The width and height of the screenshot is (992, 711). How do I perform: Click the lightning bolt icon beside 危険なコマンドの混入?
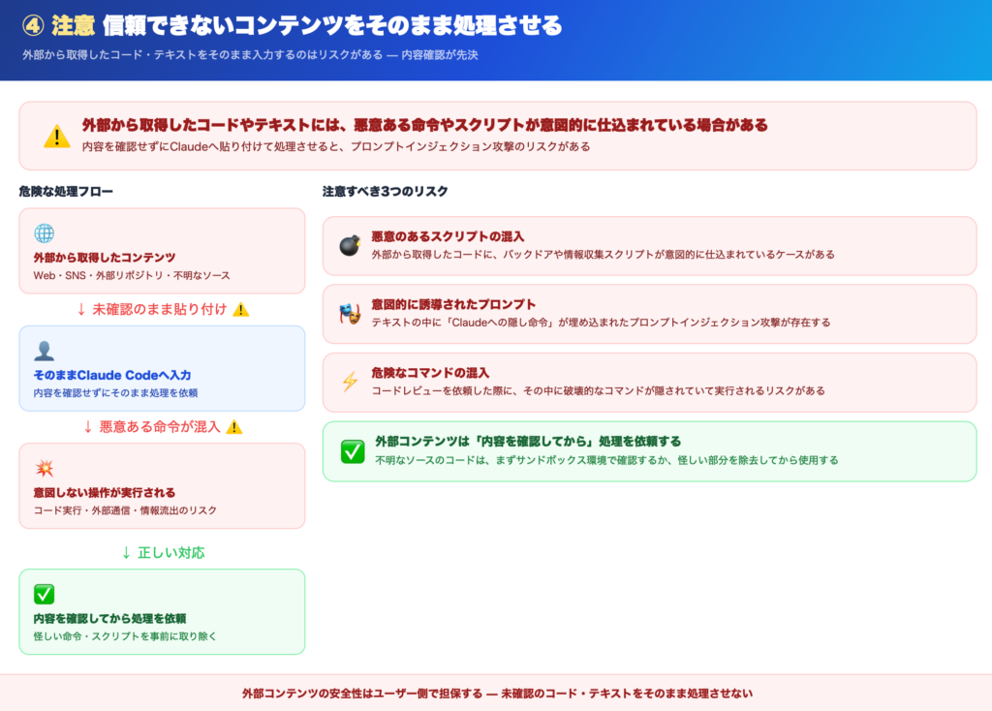349,382
